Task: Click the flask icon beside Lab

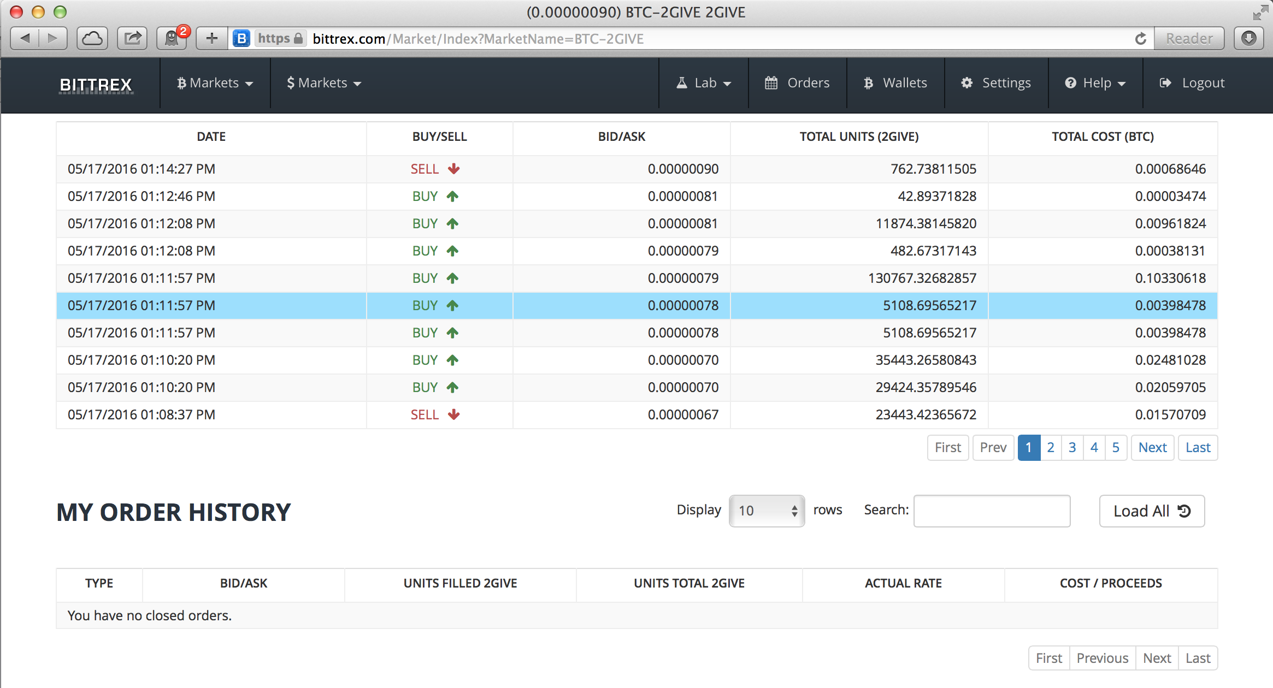Action: click(x=682, y=83)
